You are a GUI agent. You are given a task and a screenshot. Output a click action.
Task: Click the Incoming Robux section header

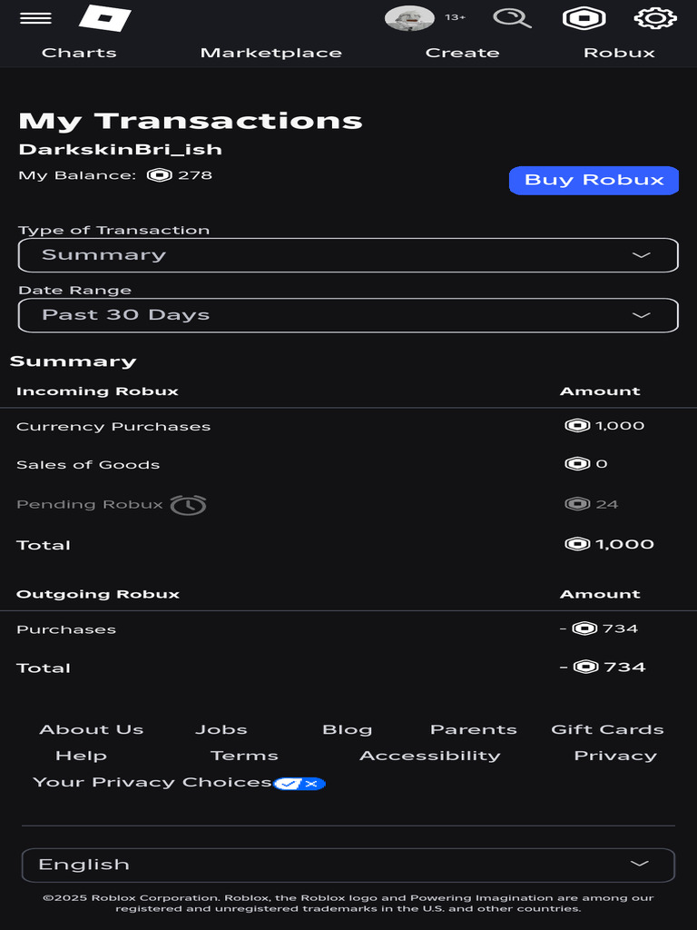click(97, 391)
